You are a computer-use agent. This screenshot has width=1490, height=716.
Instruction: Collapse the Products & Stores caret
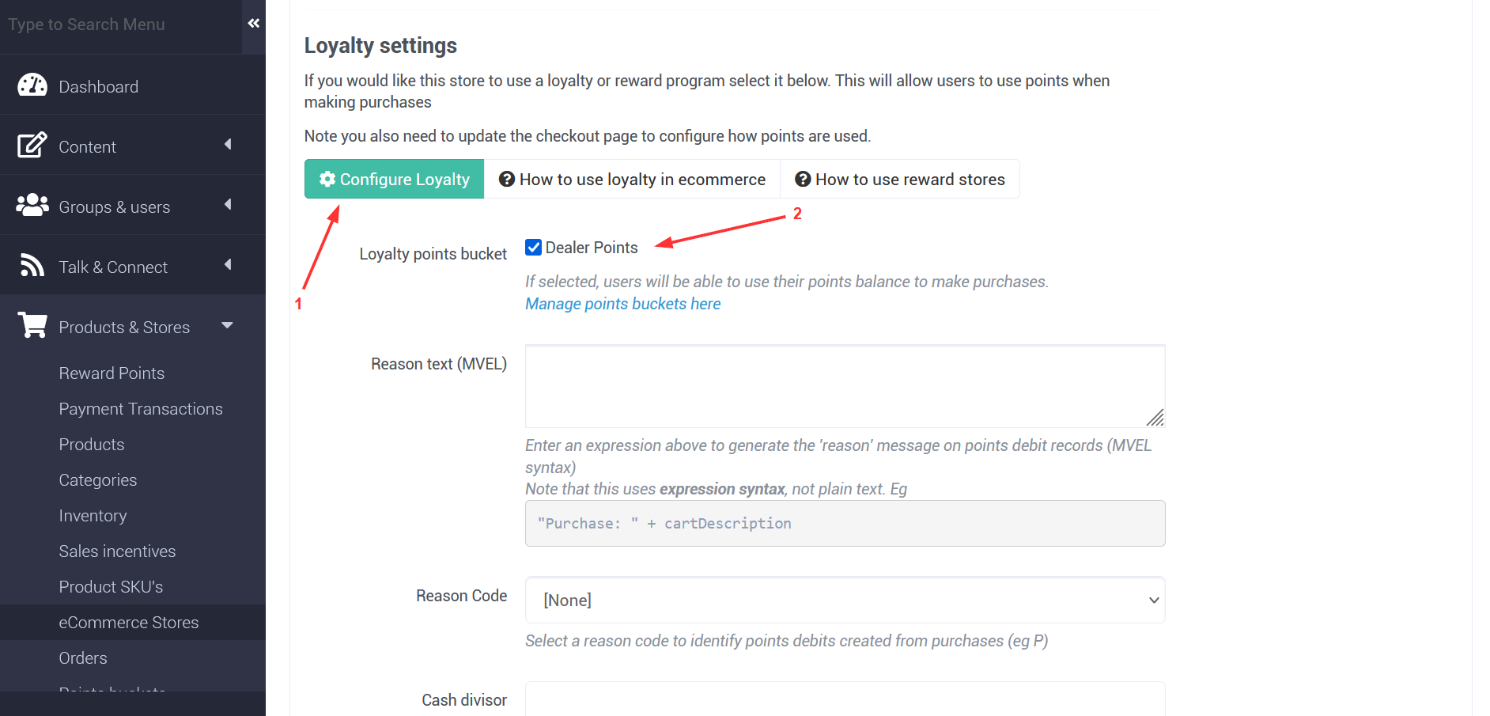pyautogui.click(x=227, y=325)
